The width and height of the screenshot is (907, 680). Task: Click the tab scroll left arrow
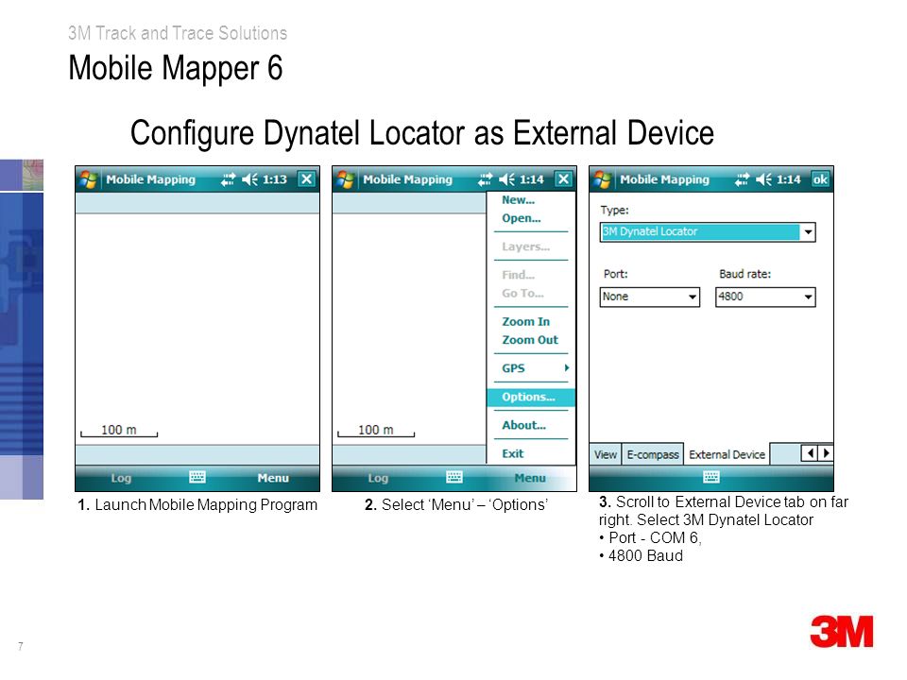pos(810,453)
